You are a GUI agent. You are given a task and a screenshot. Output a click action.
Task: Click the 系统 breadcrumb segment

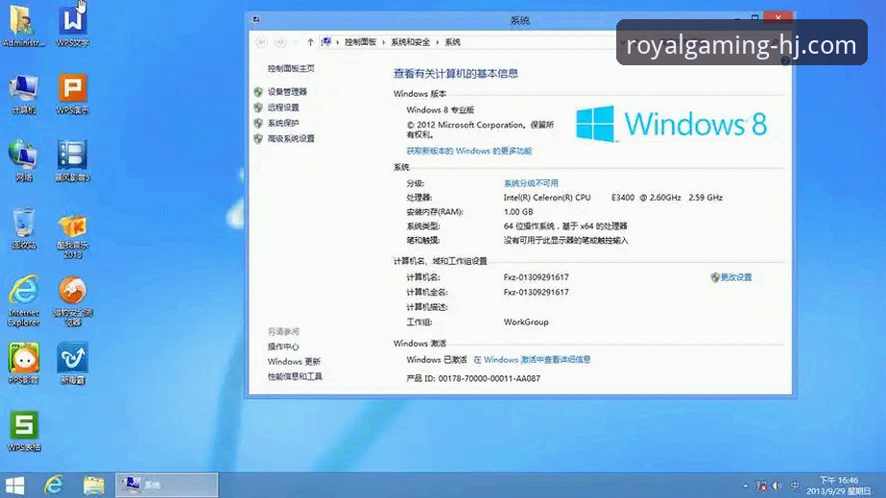tap(453, 42)
